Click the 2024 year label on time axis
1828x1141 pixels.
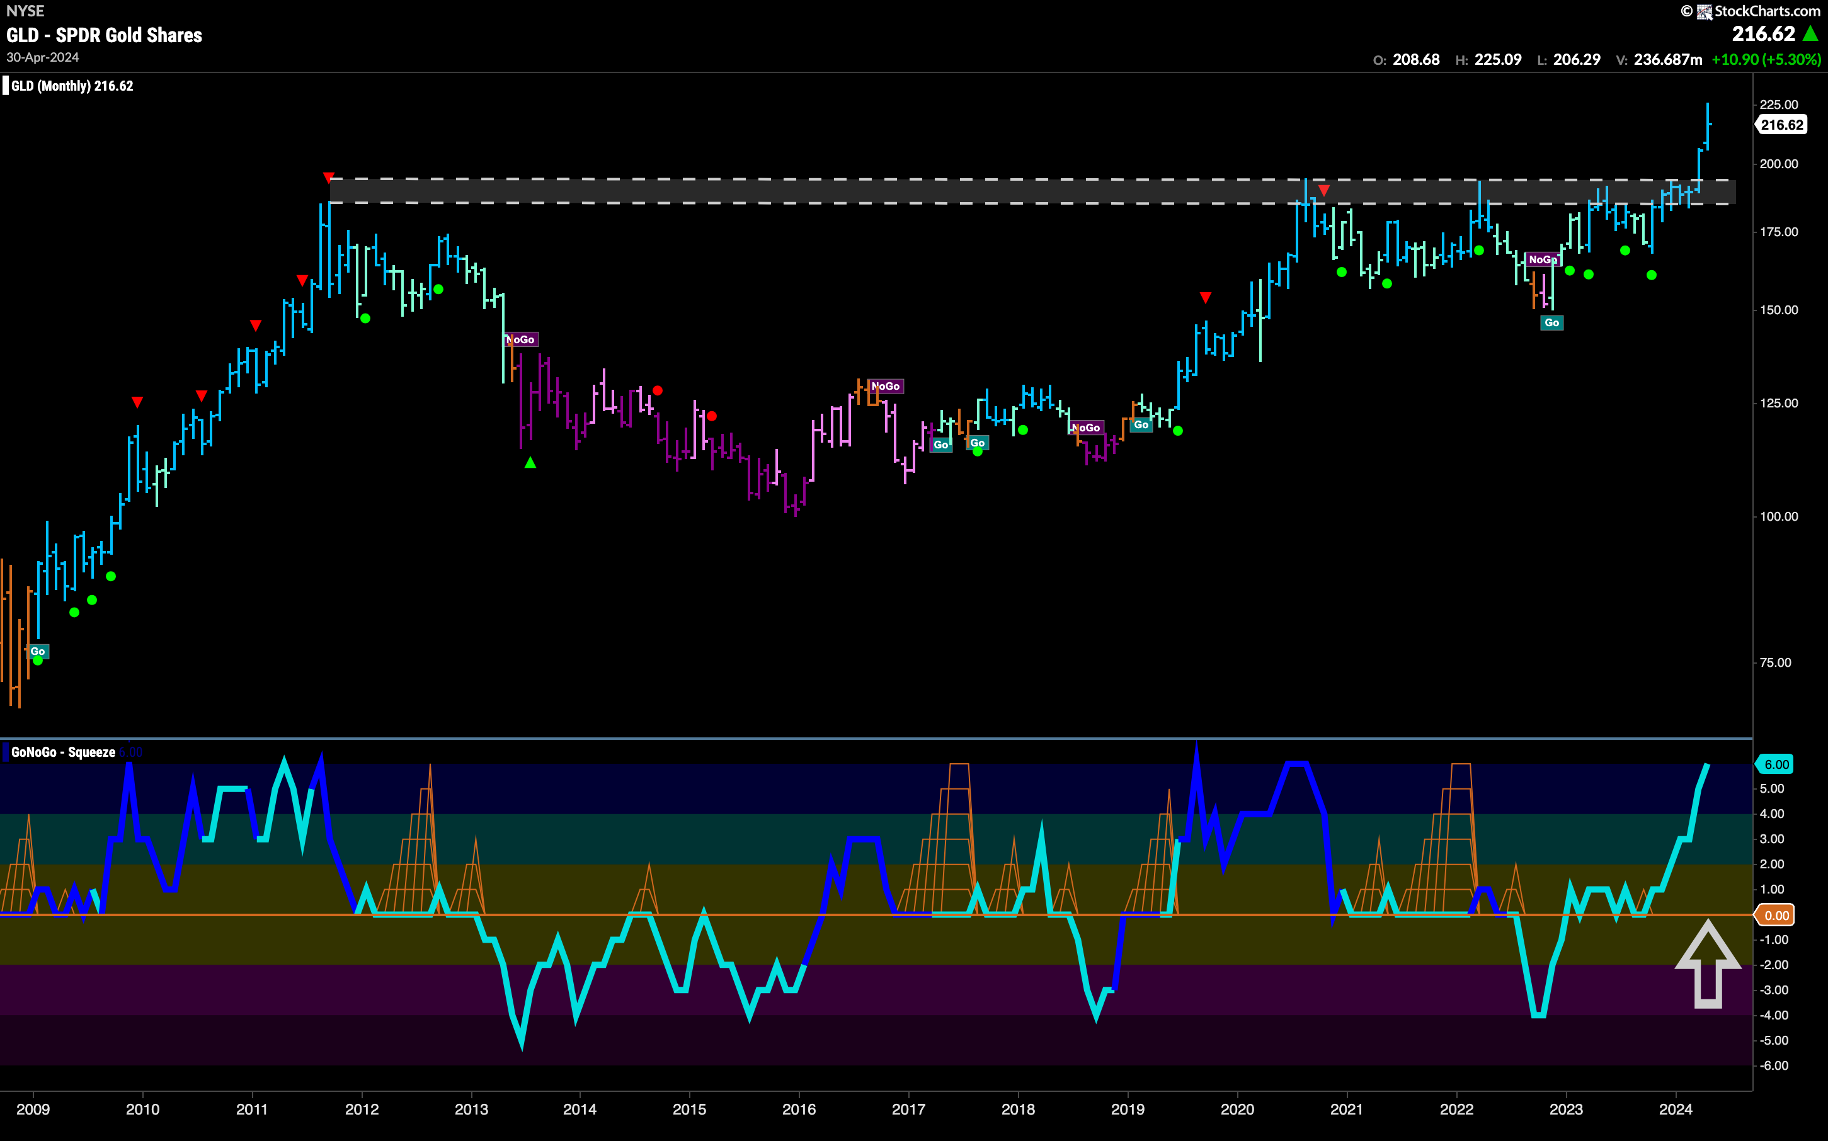click(x=1676, y=1110)
